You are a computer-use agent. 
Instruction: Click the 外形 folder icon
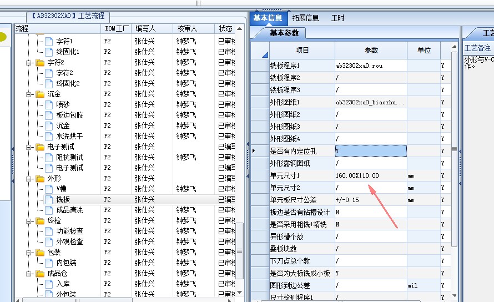[x=40, y=178]
